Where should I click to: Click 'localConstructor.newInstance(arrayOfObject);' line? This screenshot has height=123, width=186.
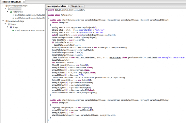[x=74, y=93]
